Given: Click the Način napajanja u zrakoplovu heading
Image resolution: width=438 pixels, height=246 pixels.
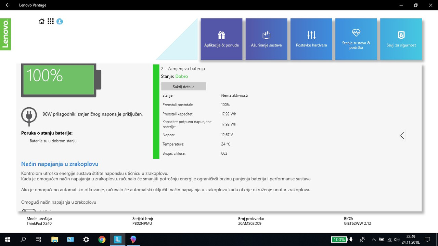Looking at the screenshot, I should pos(60,164).
